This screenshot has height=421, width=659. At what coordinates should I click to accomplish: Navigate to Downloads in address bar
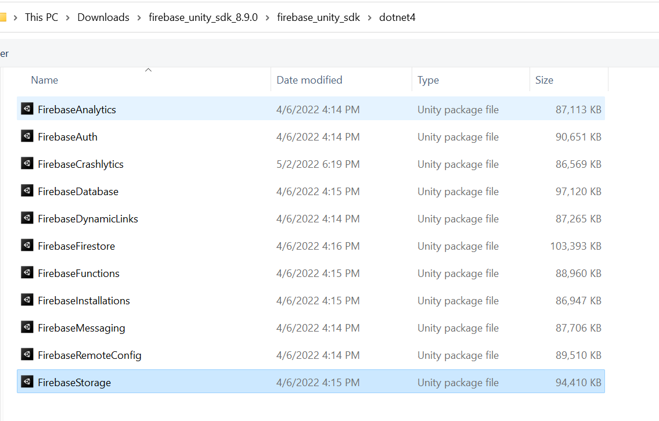pos(103,17)
